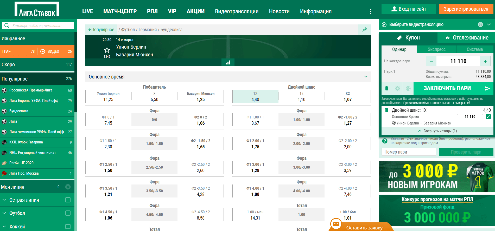Pin the breadcrumb bar with pin icon

(x=365, y=30)
